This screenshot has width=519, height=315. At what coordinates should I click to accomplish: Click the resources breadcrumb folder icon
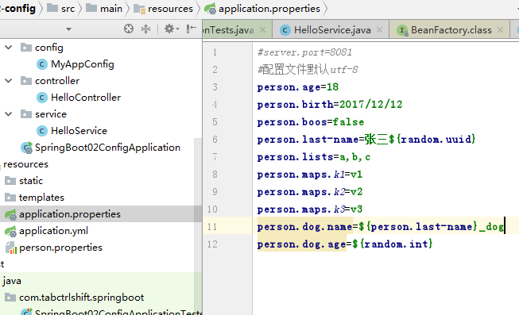[x=139, y=9]
